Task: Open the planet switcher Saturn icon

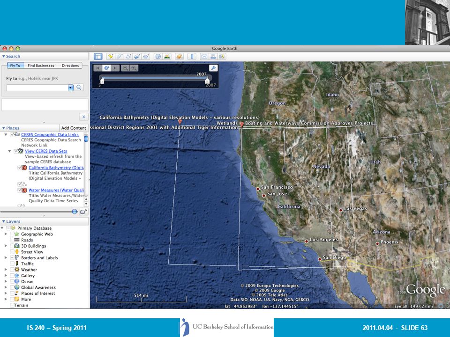Action: coord(180,57)
